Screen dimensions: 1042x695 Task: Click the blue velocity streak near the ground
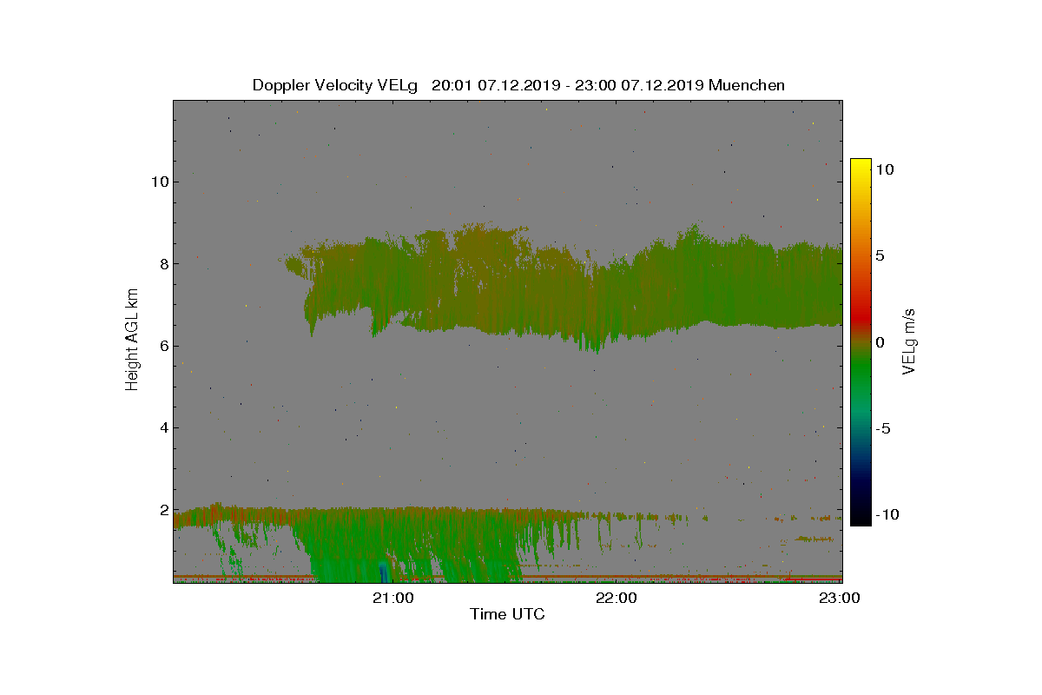click(x=383, y=572)
